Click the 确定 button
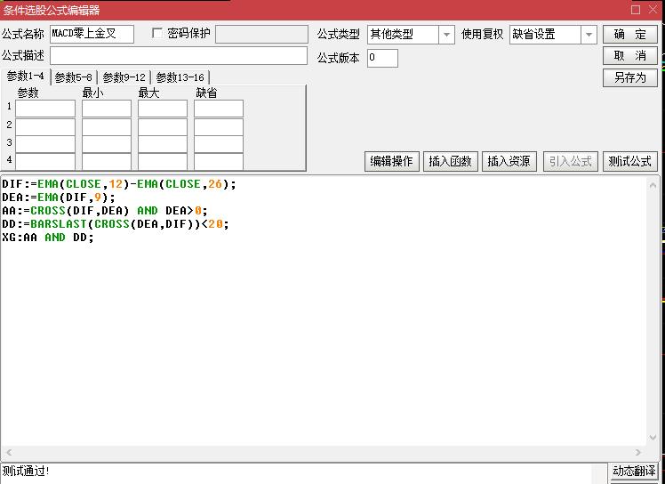This screenshot has width=665, height=484. [x=629, y=35]
